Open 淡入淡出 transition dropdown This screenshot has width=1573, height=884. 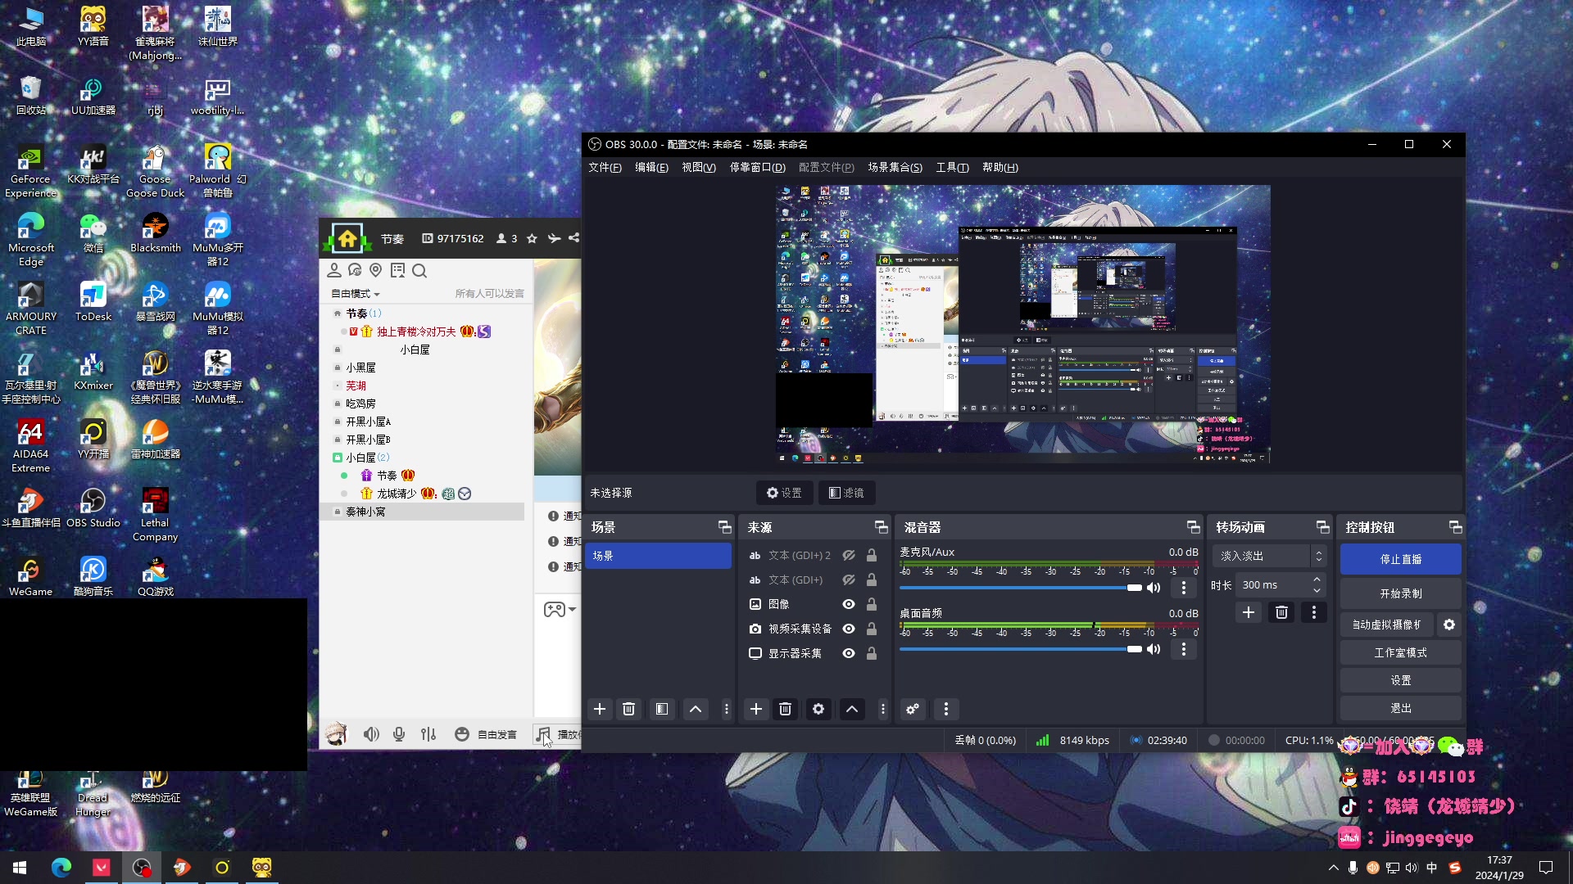pyautogui.click(x=1268, y=556)
